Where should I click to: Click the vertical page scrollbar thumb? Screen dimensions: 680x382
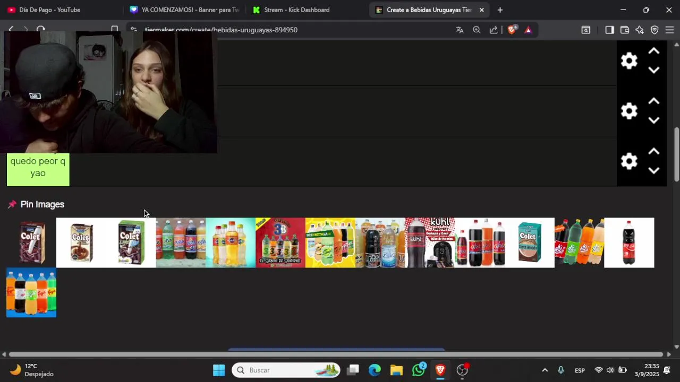tap(676, 154)
